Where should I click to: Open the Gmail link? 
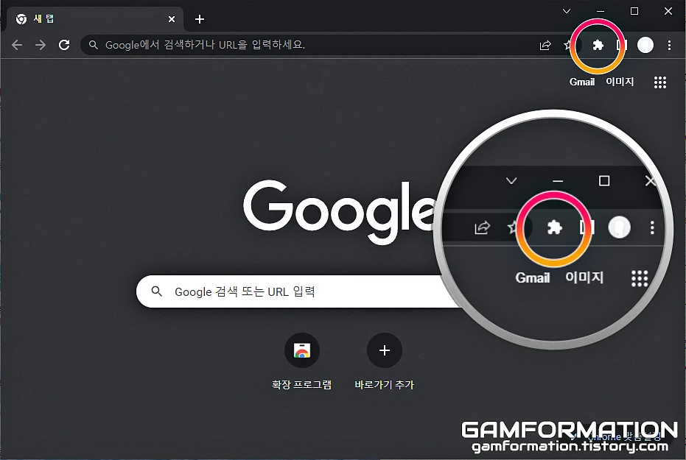pos(582,82)
